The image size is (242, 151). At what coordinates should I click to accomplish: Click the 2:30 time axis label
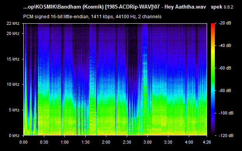coord(127,142)
